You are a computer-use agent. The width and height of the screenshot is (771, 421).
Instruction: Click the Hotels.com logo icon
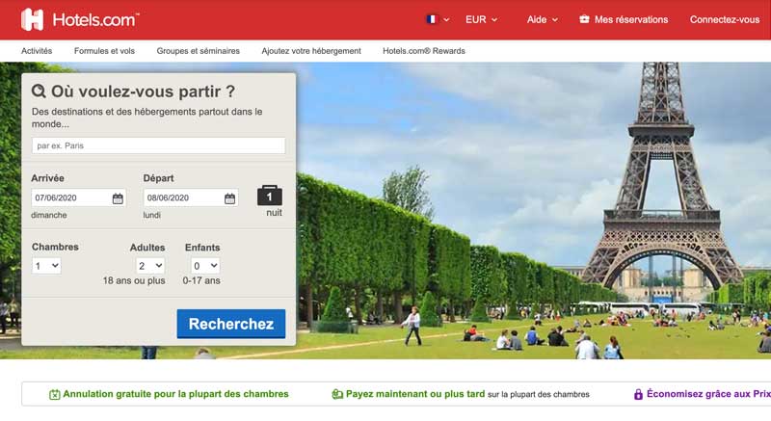(33, 19)
